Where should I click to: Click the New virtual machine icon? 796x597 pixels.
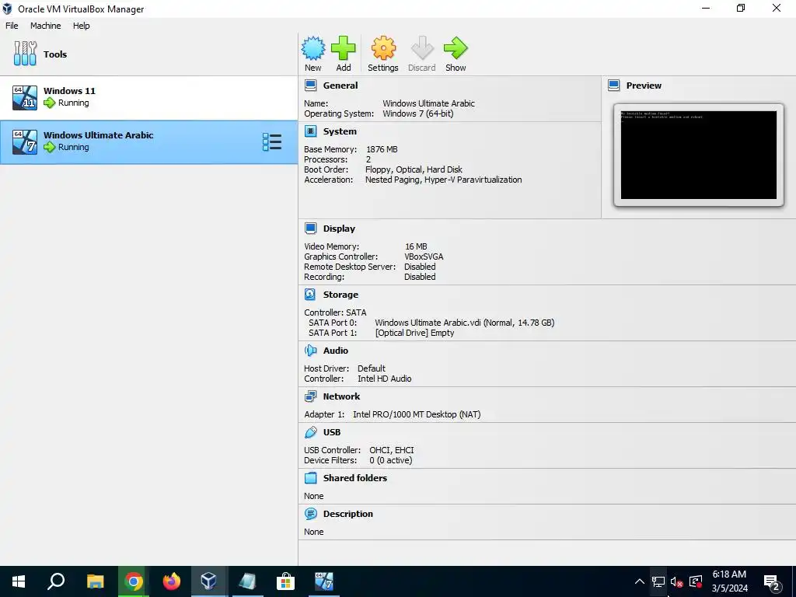pos(313,48)
